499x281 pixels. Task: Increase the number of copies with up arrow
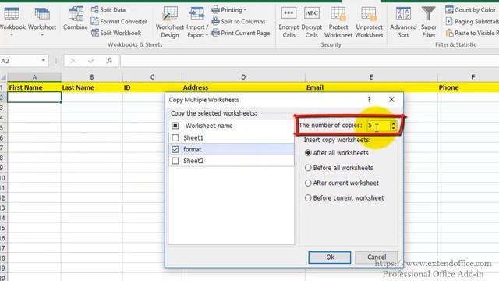(394, 123)
